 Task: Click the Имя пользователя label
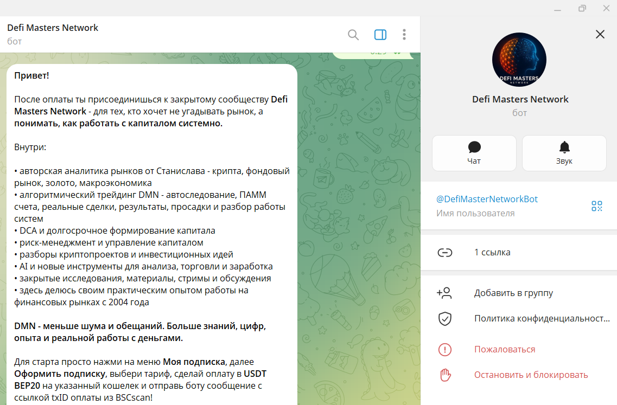(475, 214)
